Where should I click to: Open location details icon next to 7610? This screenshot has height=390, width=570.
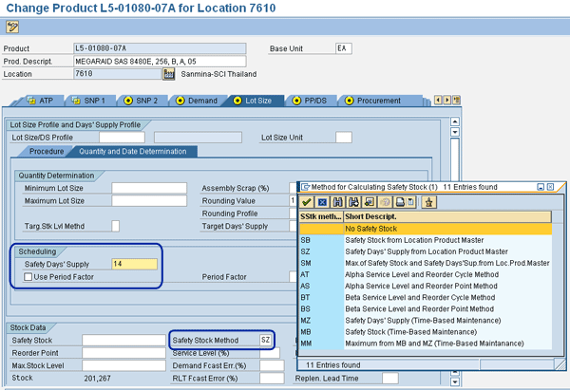pos(168,74)
